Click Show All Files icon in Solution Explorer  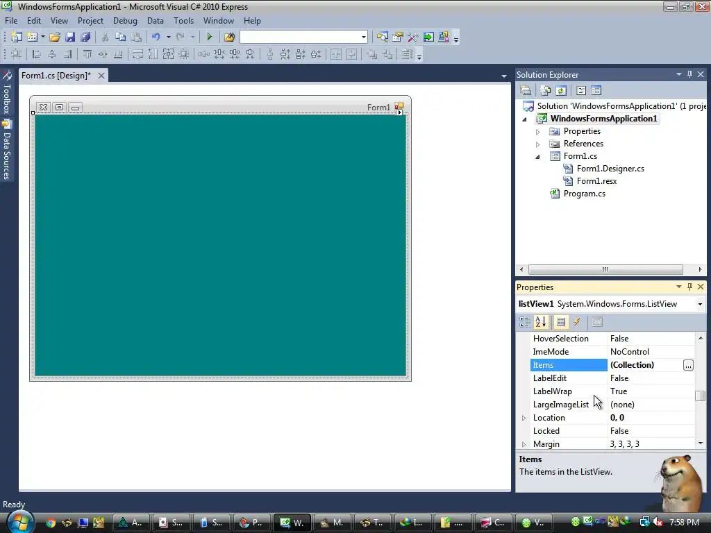click(x=546, y=91)
